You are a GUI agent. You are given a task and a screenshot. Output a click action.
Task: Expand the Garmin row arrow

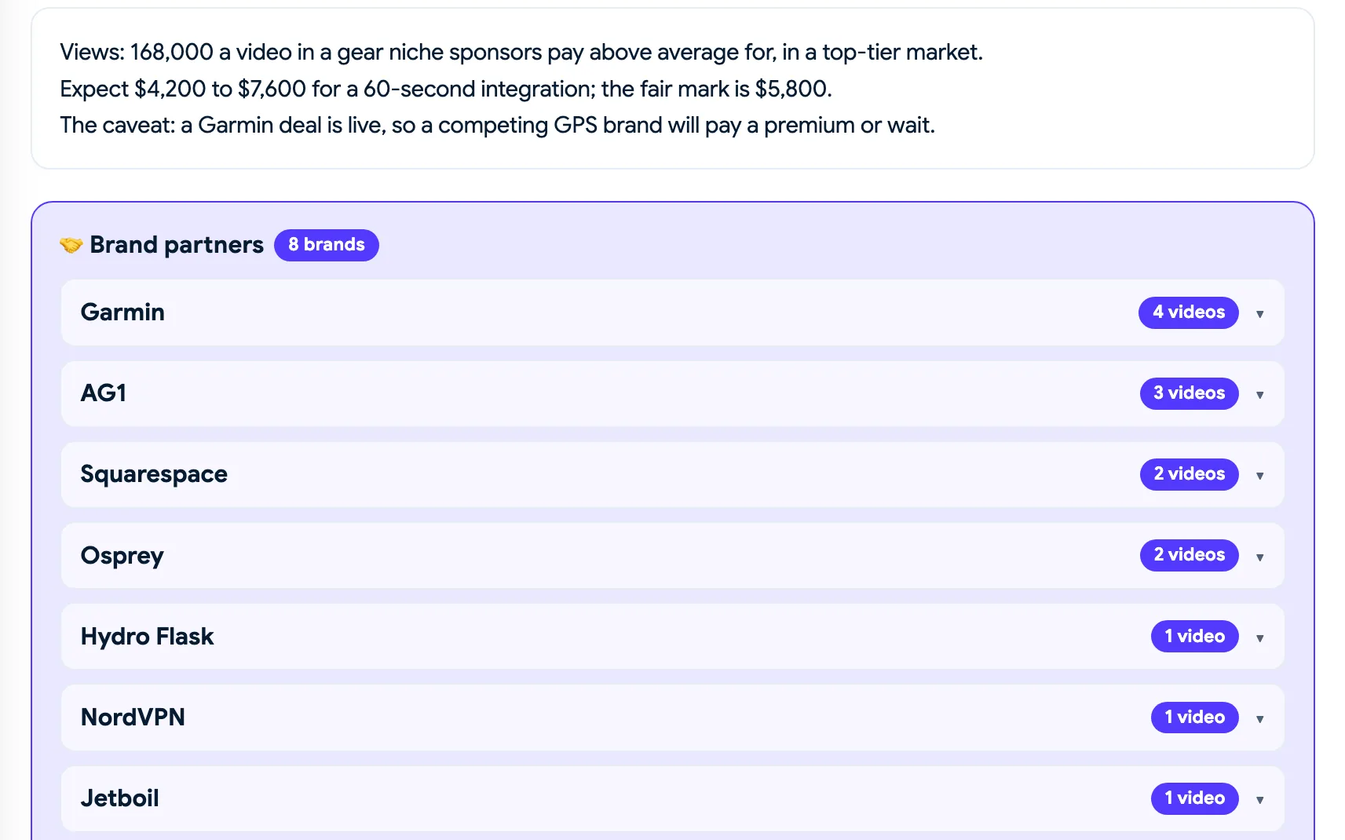coord(1259,314)
